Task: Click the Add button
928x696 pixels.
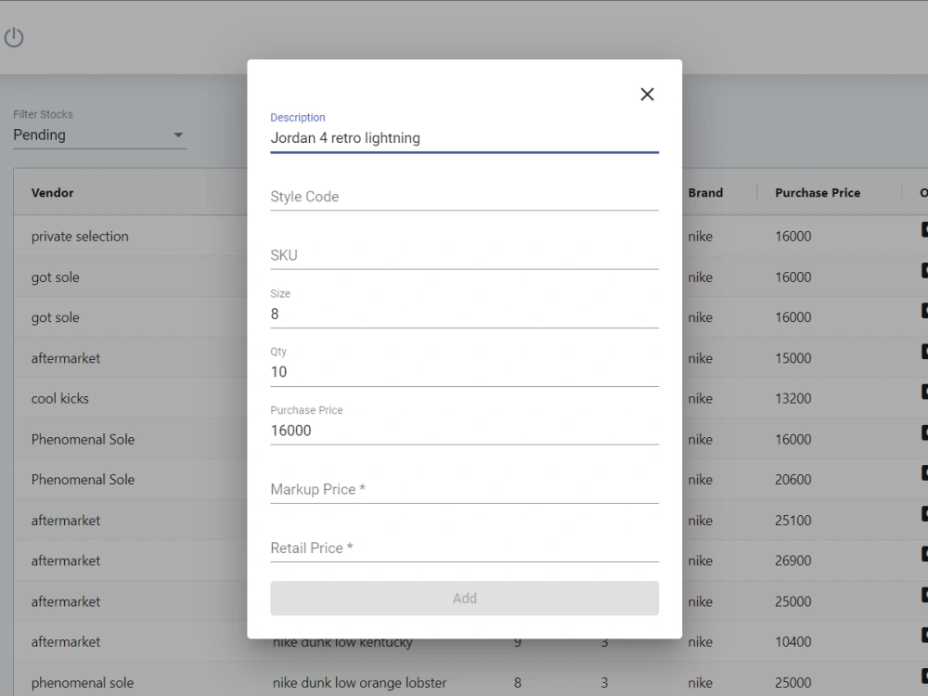Action: click(x=464, y=598)
